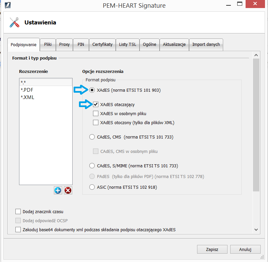Select the *.* extension entry
Image resolution: width=268 pixels, height=262 pixels.
[46, 82]
